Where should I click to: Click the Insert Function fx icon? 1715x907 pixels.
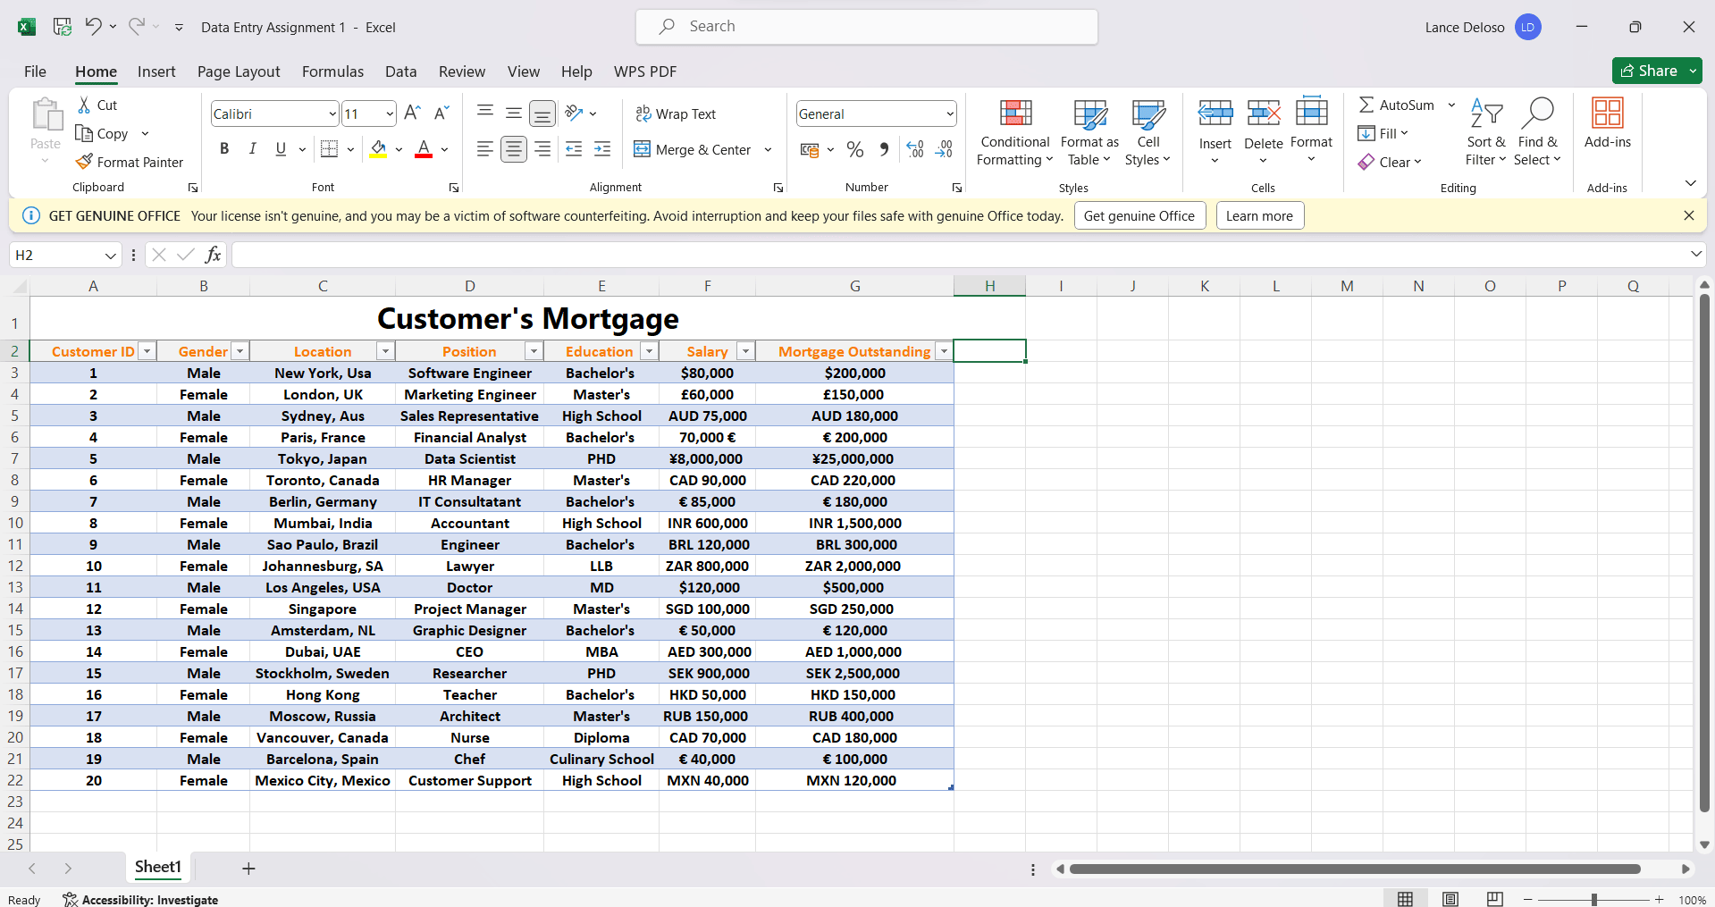213,255
